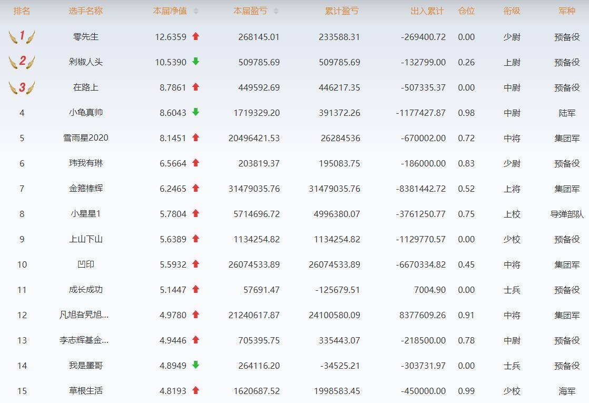Open player 草根生活 profile
The height and width of the screenshot is (403, 589).
pyautogui.click(x=85, y=391)
